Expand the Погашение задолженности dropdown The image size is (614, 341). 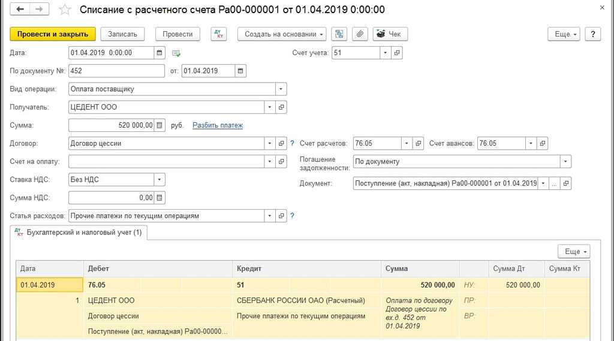point(565,161)
